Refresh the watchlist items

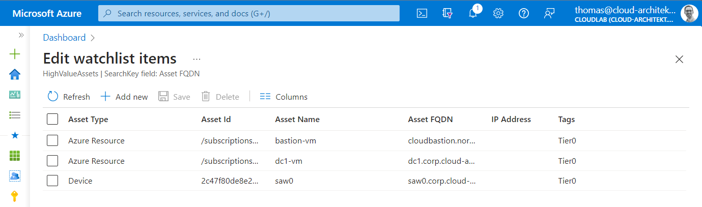point(69,97)
